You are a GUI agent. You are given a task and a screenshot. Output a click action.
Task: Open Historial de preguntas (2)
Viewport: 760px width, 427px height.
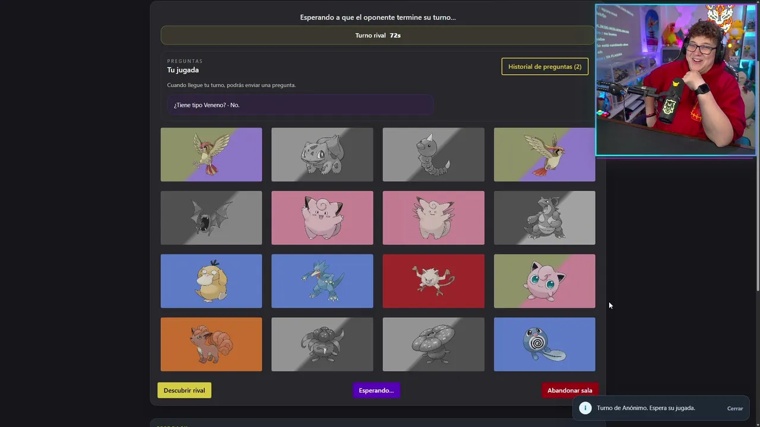[545, 66]
